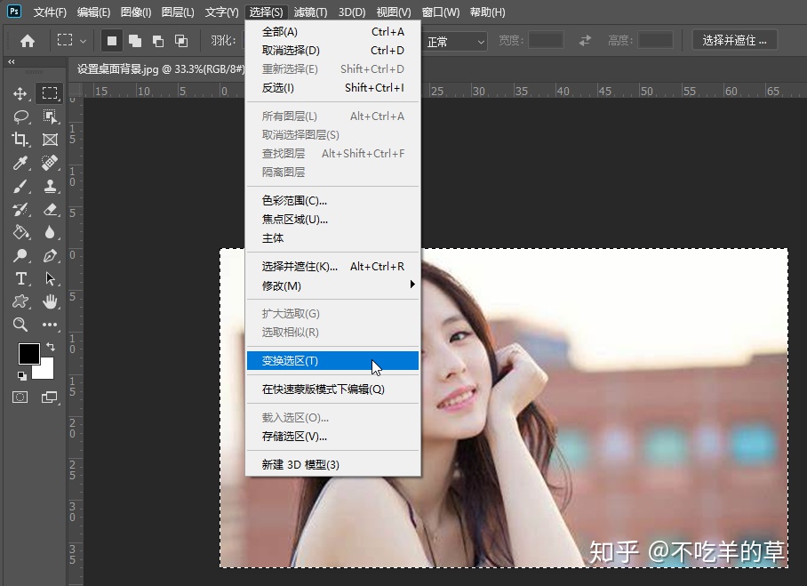
Task: Swap width and height values
Action: [x=585, y=40]
